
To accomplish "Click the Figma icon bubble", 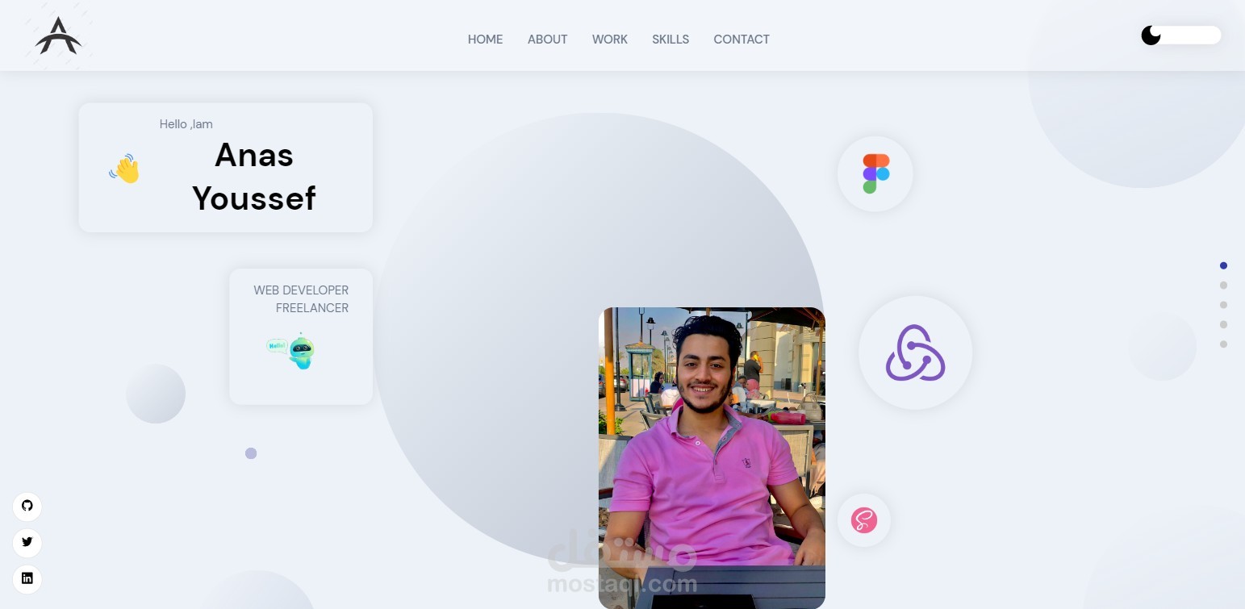I will point(875,174).
